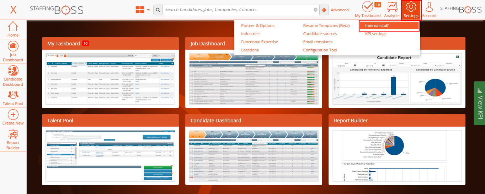Screen dimensions: 485x194
Task: Open the View KPI side tab
Action: (480, 103)
